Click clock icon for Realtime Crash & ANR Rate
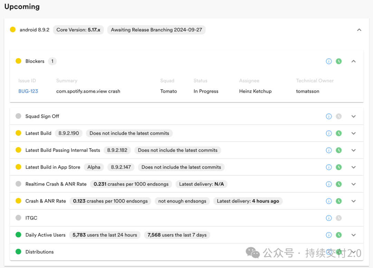 coord(339,184)
